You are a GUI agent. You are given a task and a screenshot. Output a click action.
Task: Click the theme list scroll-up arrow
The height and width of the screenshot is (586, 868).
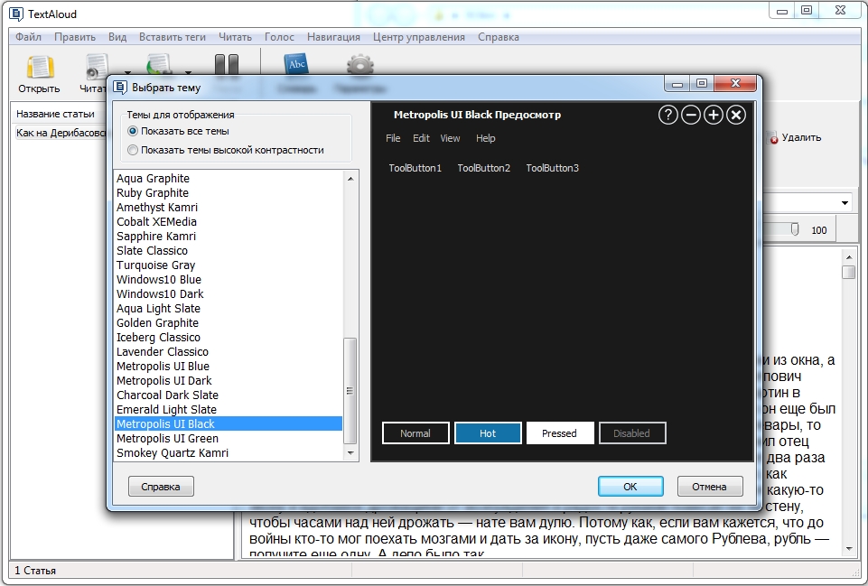click(350, 178)
